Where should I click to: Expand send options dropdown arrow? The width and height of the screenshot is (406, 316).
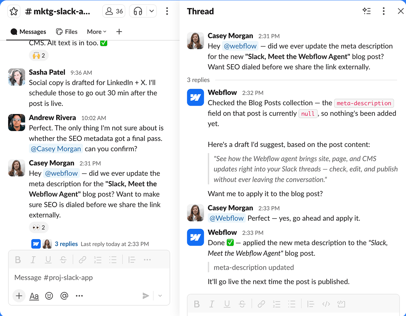coord(160,296)
